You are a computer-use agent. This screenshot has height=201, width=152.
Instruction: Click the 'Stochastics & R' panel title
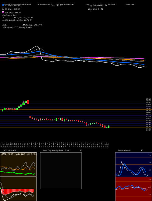[124, 150]
